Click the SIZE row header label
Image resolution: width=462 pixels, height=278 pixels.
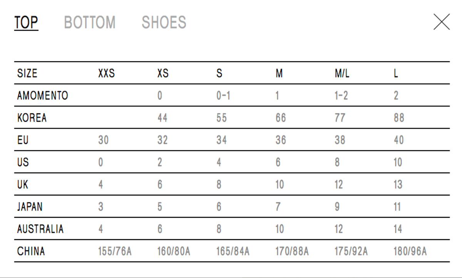click(27, 73)
